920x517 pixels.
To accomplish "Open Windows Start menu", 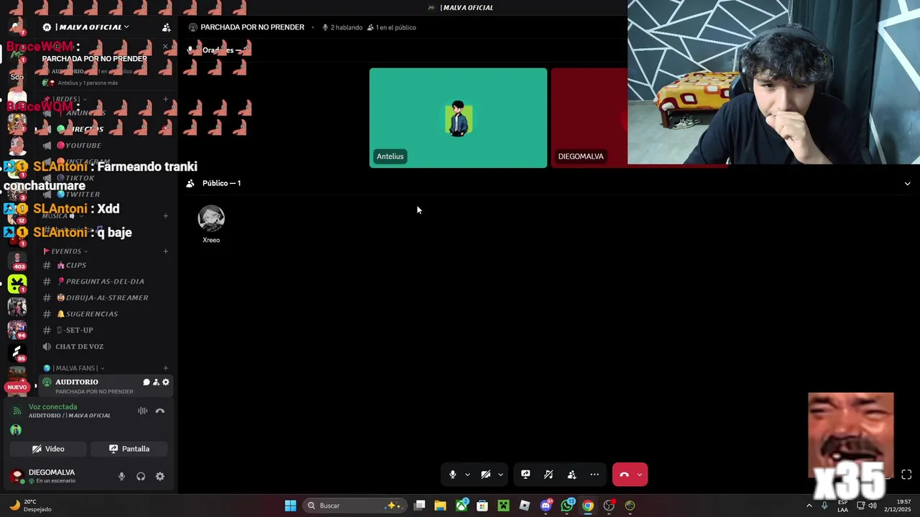I will 290,506.
